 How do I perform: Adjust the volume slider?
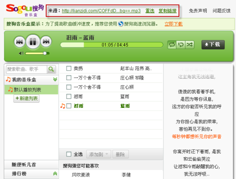(37, 53)
